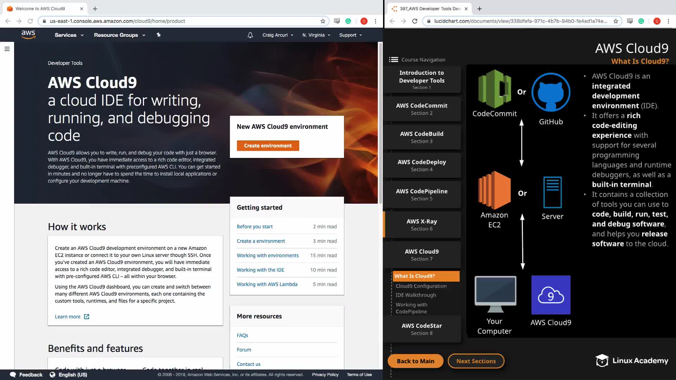Expand the Services dropdown
The width and height of the screenshot is (676, 380).
coord(69,35)
